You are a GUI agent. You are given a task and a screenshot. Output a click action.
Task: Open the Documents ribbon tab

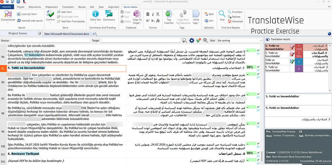[x=35, y=7]
